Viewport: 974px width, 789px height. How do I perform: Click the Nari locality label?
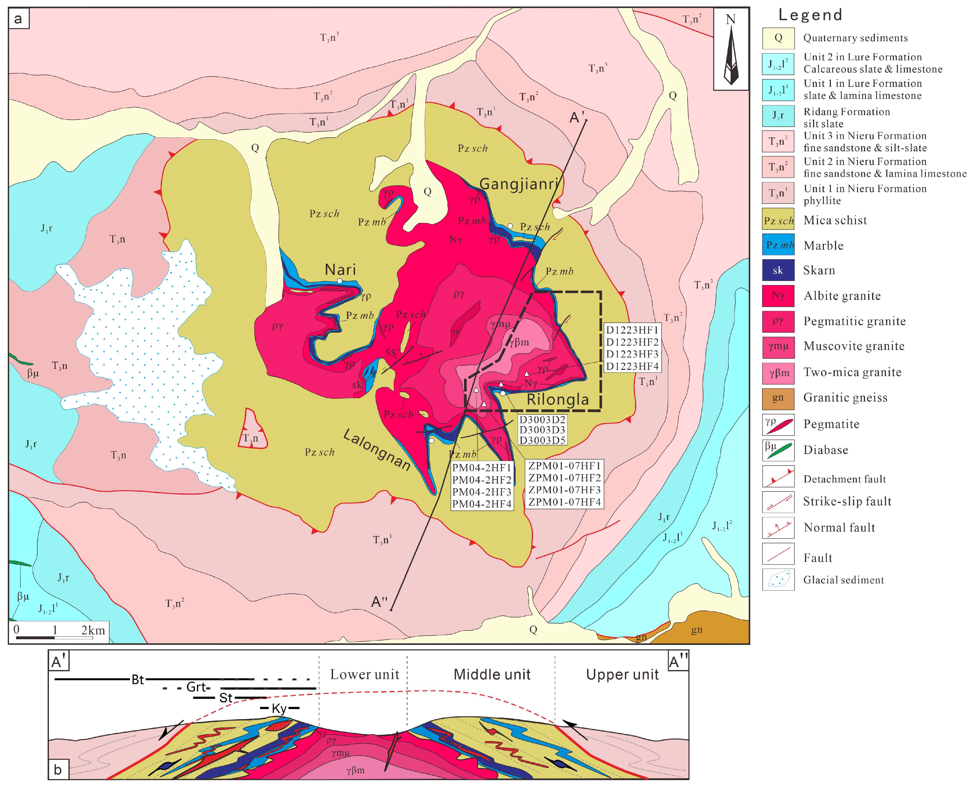[340, 270]
